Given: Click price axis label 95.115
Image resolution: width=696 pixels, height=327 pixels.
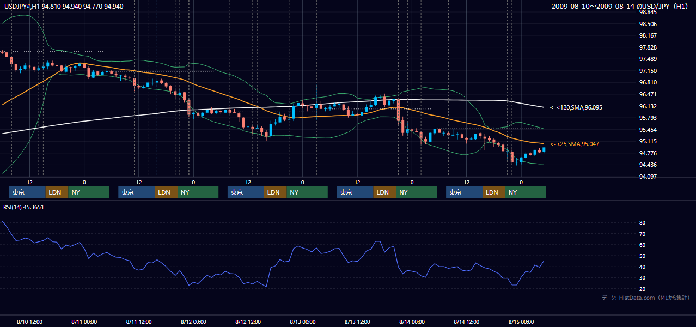Looking at the screenshot, I should (x=648, y=141).
